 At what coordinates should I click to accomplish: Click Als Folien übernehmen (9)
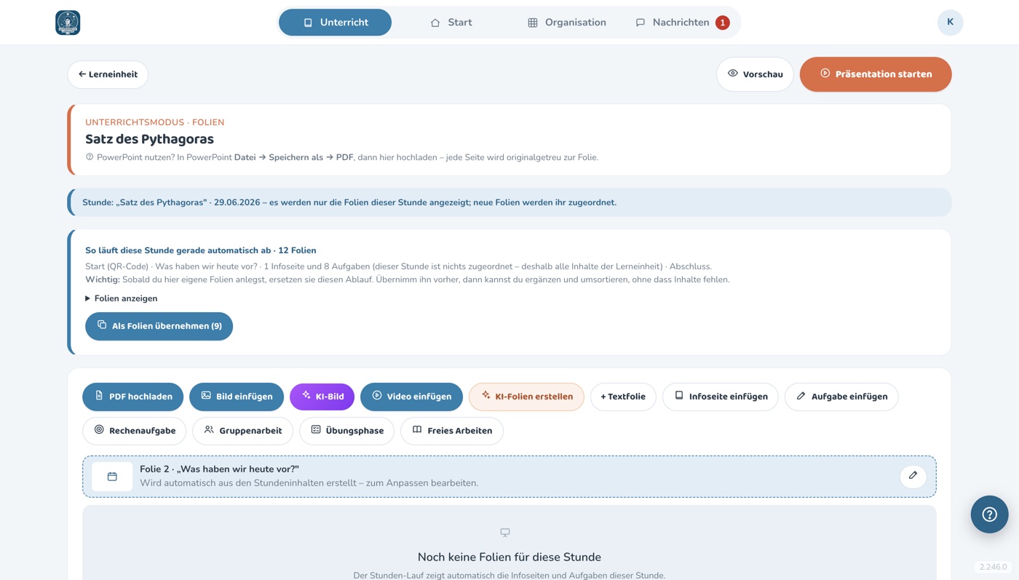(159, 326)
